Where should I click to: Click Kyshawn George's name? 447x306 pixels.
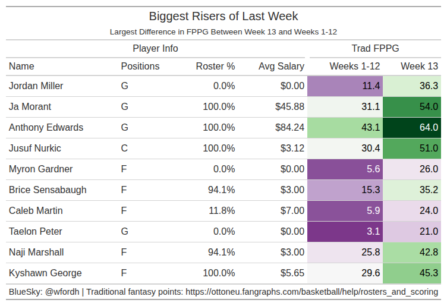click(45, 273)
